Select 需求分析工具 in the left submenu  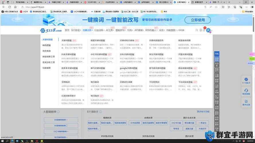click(x=48, y=62)
